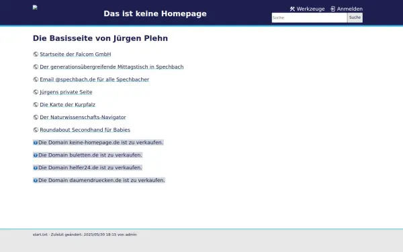403x252 pixels.
Task: Click info icon beside daumendruecken.de notice
Action: (36, 181)
